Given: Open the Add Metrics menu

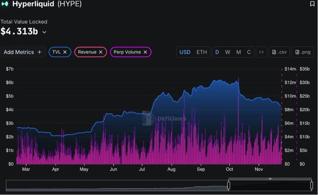Looking at the screenshot, I should click(23, 52).
